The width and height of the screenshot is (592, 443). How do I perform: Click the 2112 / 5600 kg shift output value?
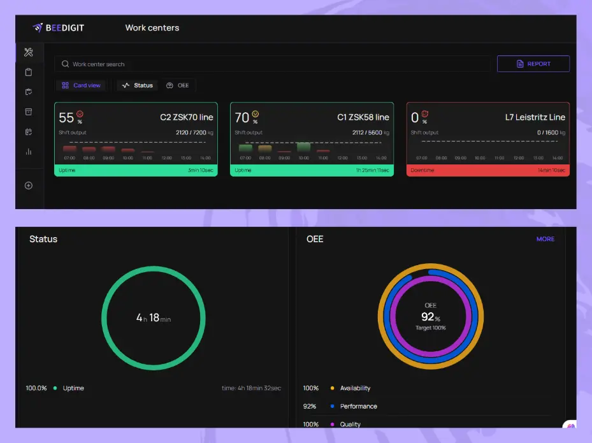pyautogui.click(x=370, y=133)
